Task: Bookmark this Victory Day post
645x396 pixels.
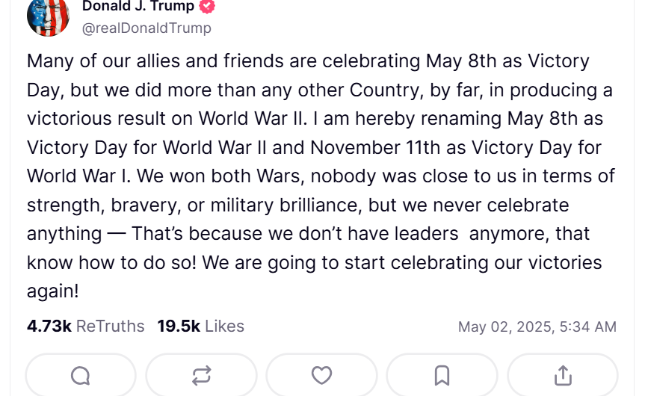Action: click(x=442, y=375)
